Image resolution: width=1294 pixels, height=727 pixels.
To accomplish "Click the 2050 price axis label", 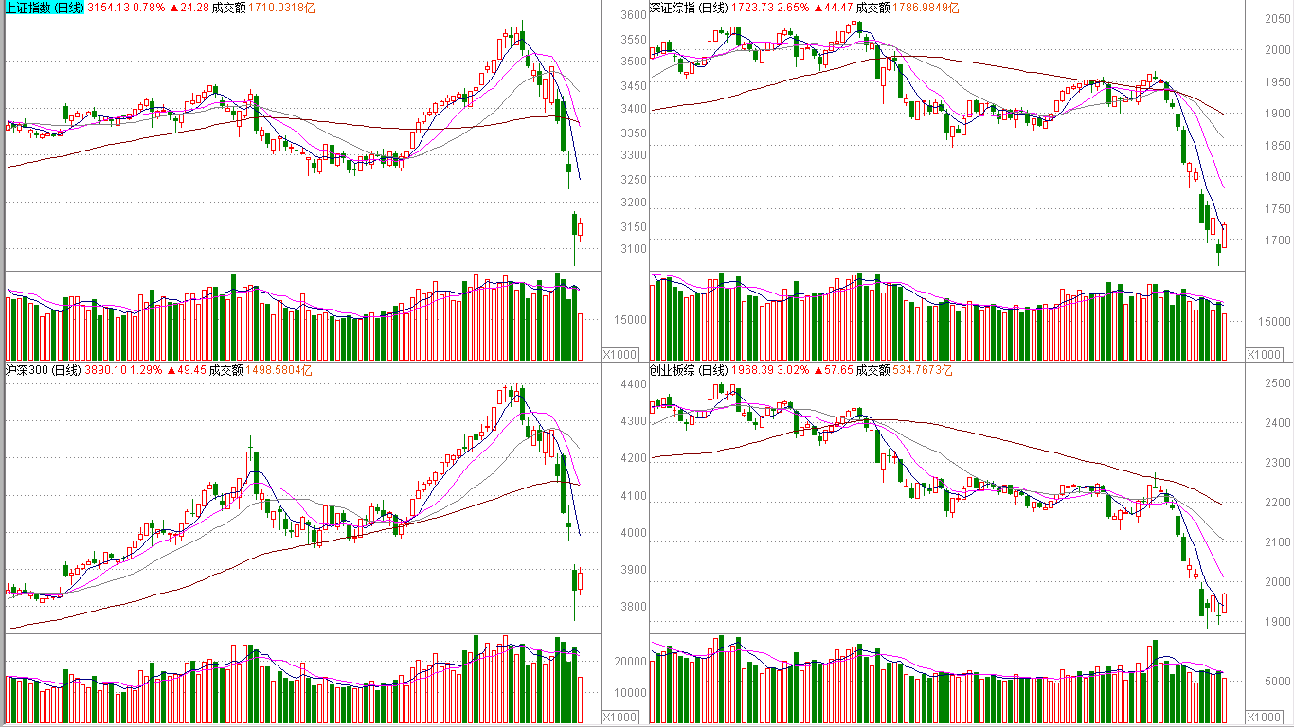I will [x=1278, y=20].
